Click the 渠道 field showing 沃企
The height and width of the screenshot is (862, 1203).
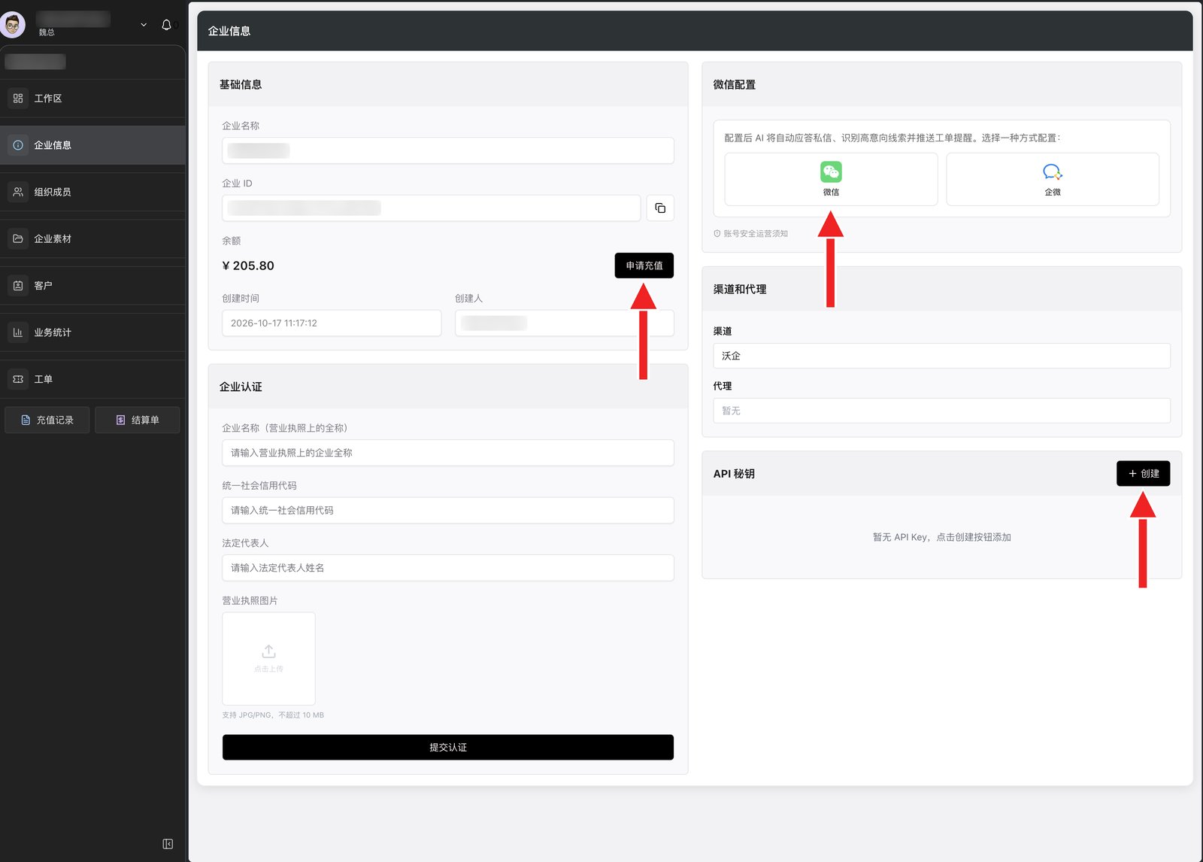(941, 356)
